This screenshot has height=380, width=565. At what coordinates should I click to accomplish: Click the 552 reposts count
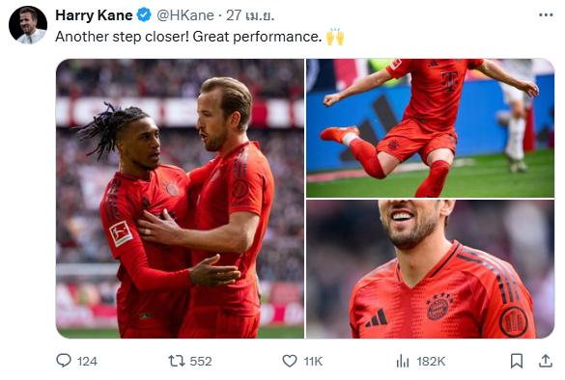click(x=201, y=361)
